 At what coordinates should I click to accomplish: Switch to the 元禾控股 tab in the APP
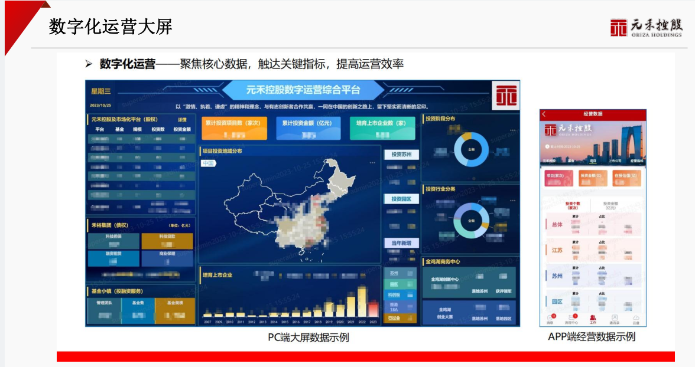[549, 160]
